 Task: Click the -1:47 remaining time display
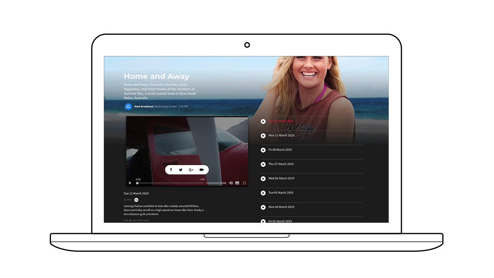pyautogui.click(x=202, y=180)
